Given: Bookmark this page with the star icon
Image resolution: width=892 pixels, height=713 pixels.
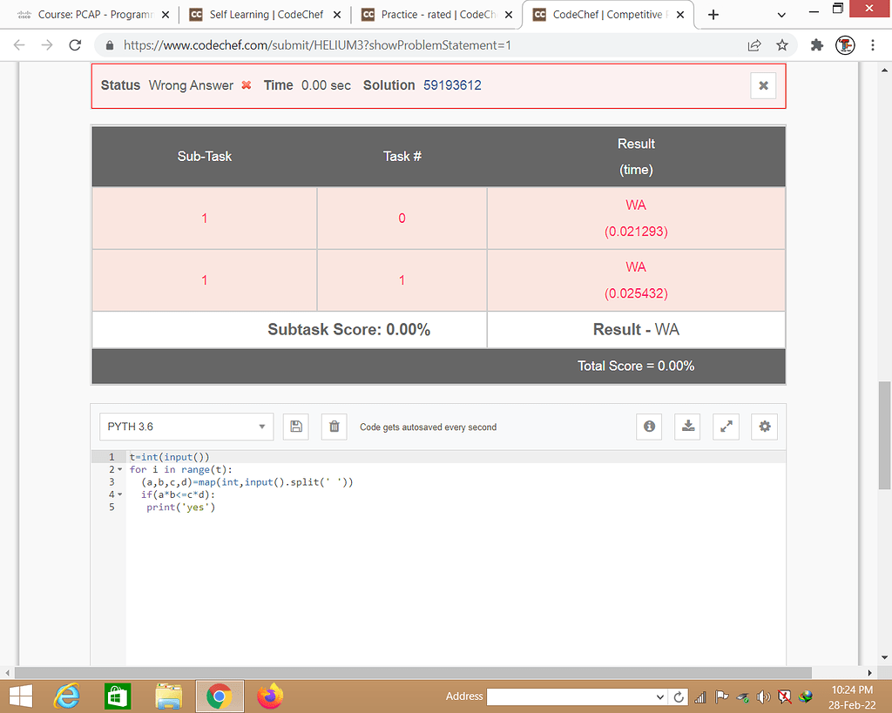Looking at the screenshot, I should (782, 45).
